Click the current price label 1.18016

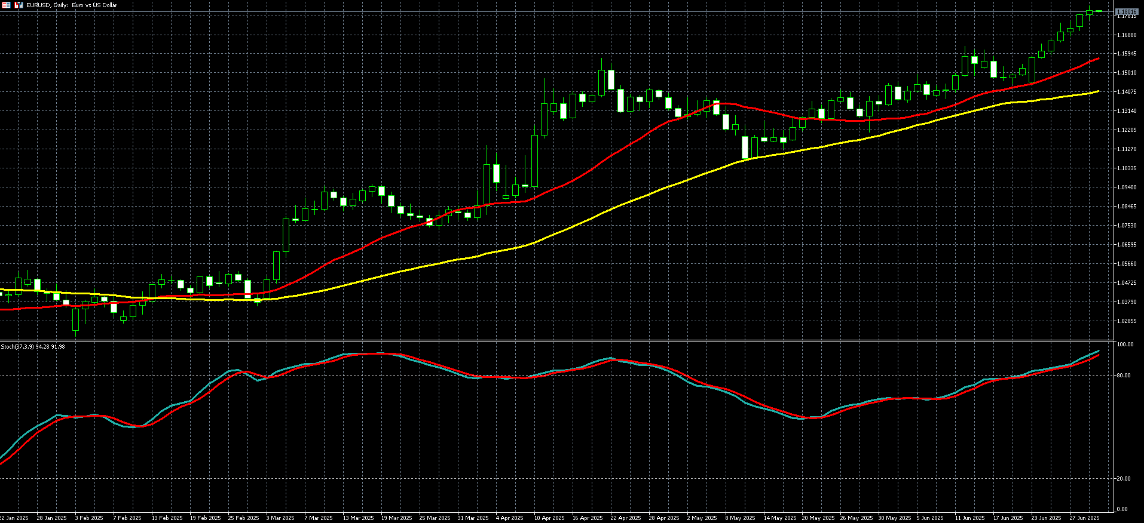(x=1126, y=11)
